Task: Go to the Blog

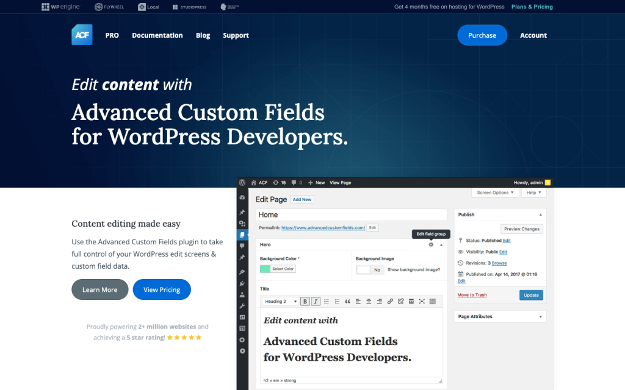Action: pos(203,35)
